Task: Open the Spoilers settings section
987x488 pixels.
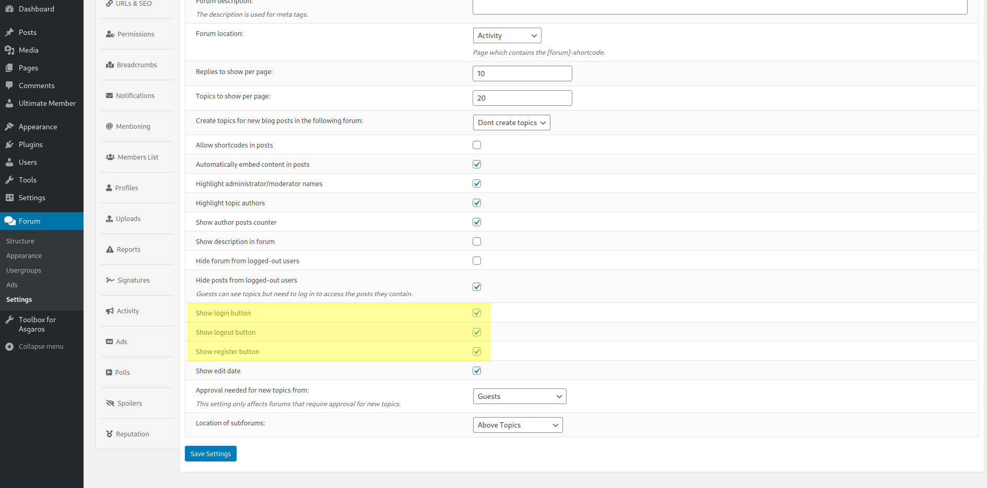Action: 129,402
